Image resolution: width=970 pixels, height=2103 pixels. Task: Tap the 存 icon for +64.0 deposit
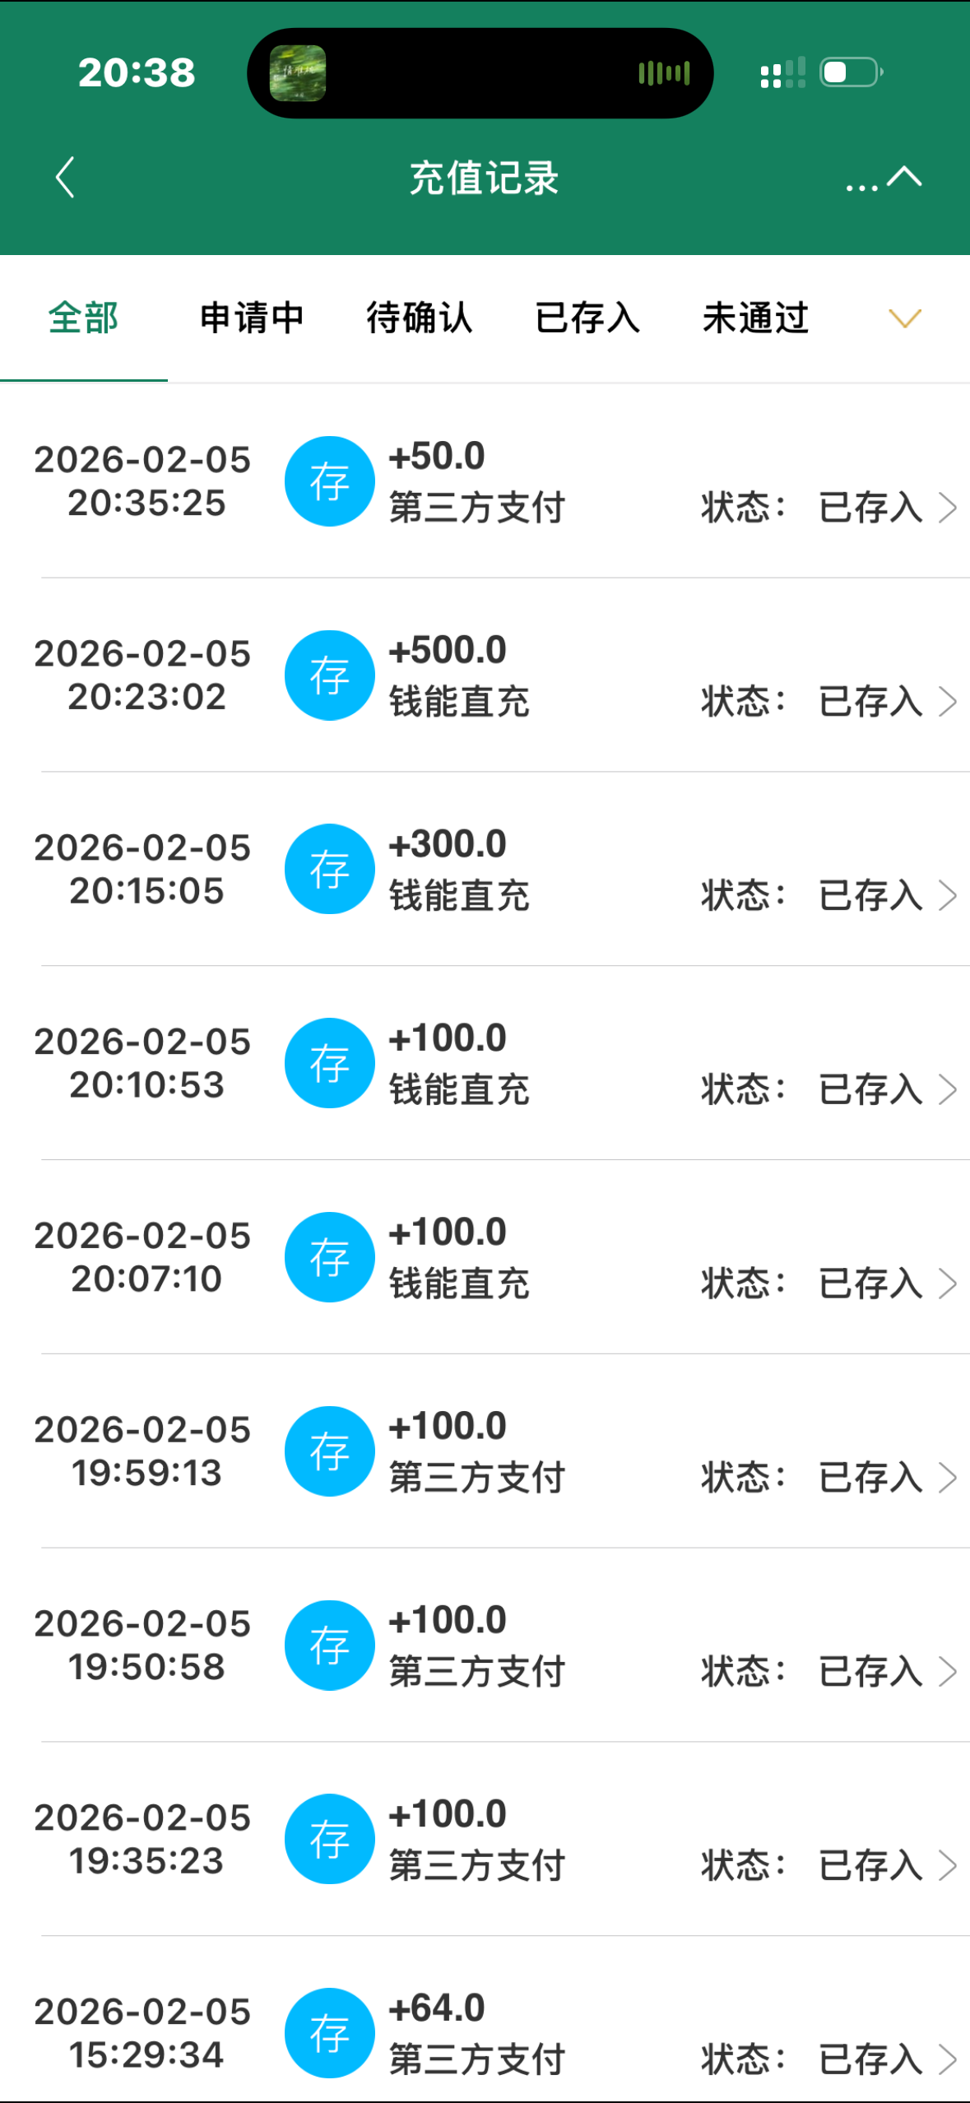329,2033
